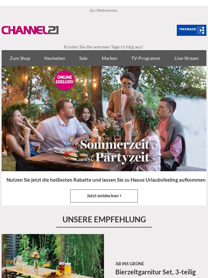The width and height of the screenshot is (208, 278).
Task: Open the Zur Webversion link
Action: coord(104,10)
